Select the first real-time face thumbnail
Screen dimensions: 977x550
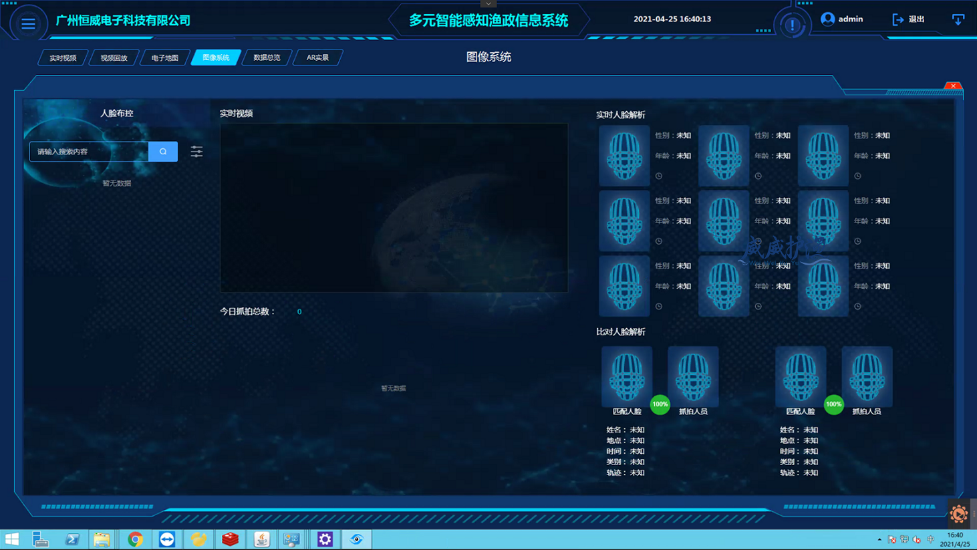[624, 155]
